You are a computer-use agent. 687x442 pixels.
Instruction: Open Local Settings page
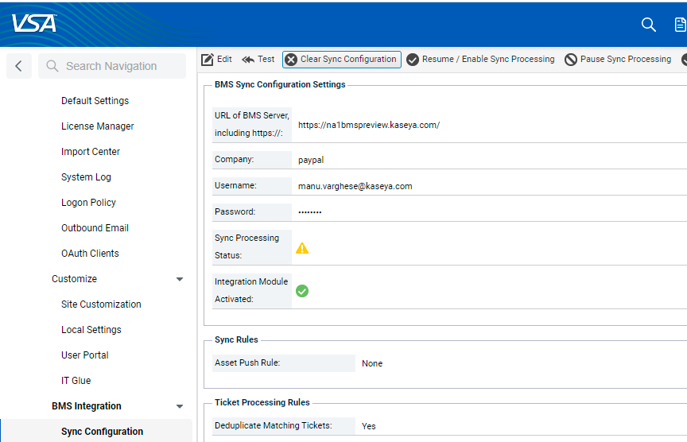(x=91, y=329)
